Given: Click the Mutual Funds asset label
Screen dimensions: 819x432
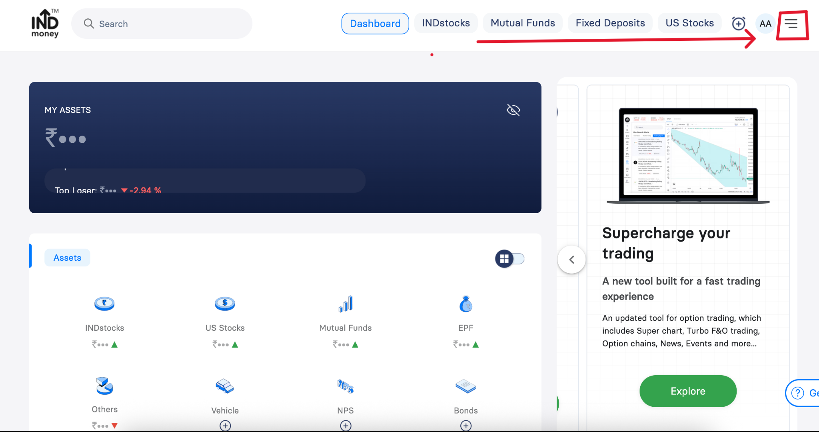Looking at the screenshot, I should click(x=346, y=328).
